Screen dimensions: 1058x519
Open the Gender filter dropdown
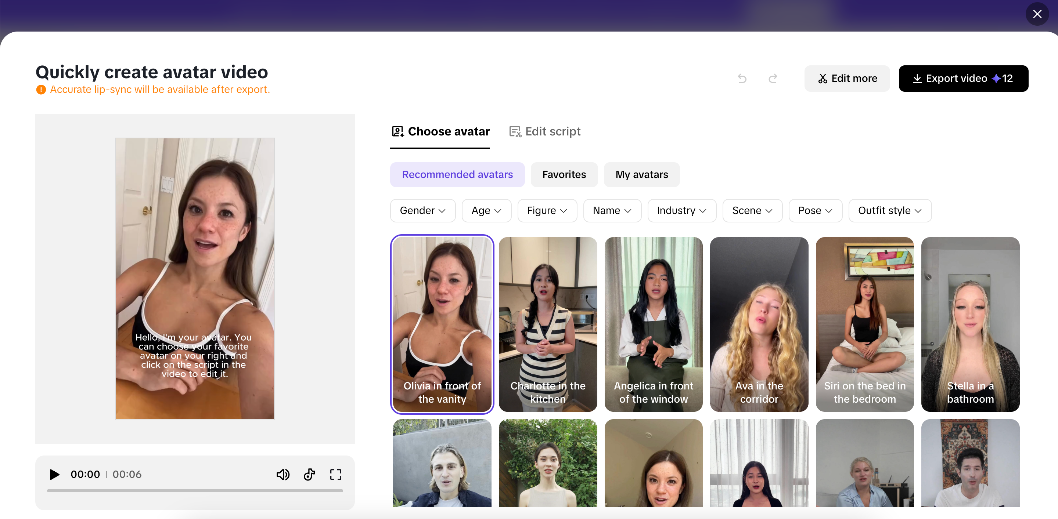[x=422, y=210]
